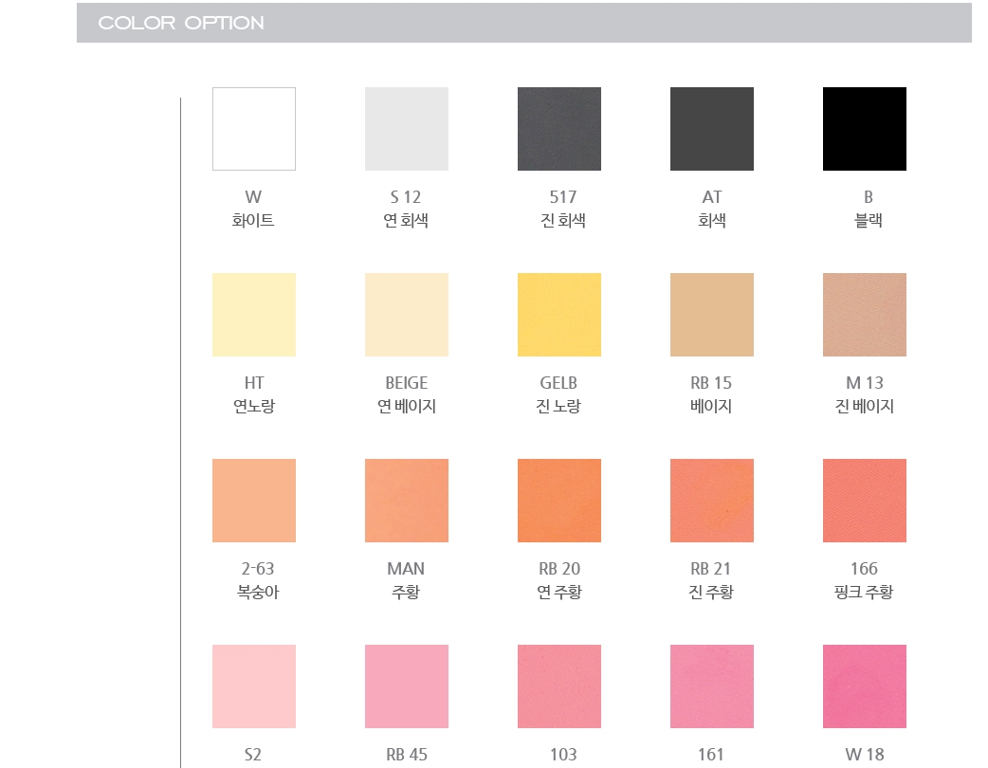Viewport: 988px width, 768px height.
Task: Select the white W color swatch
Action: coord(254,129)
